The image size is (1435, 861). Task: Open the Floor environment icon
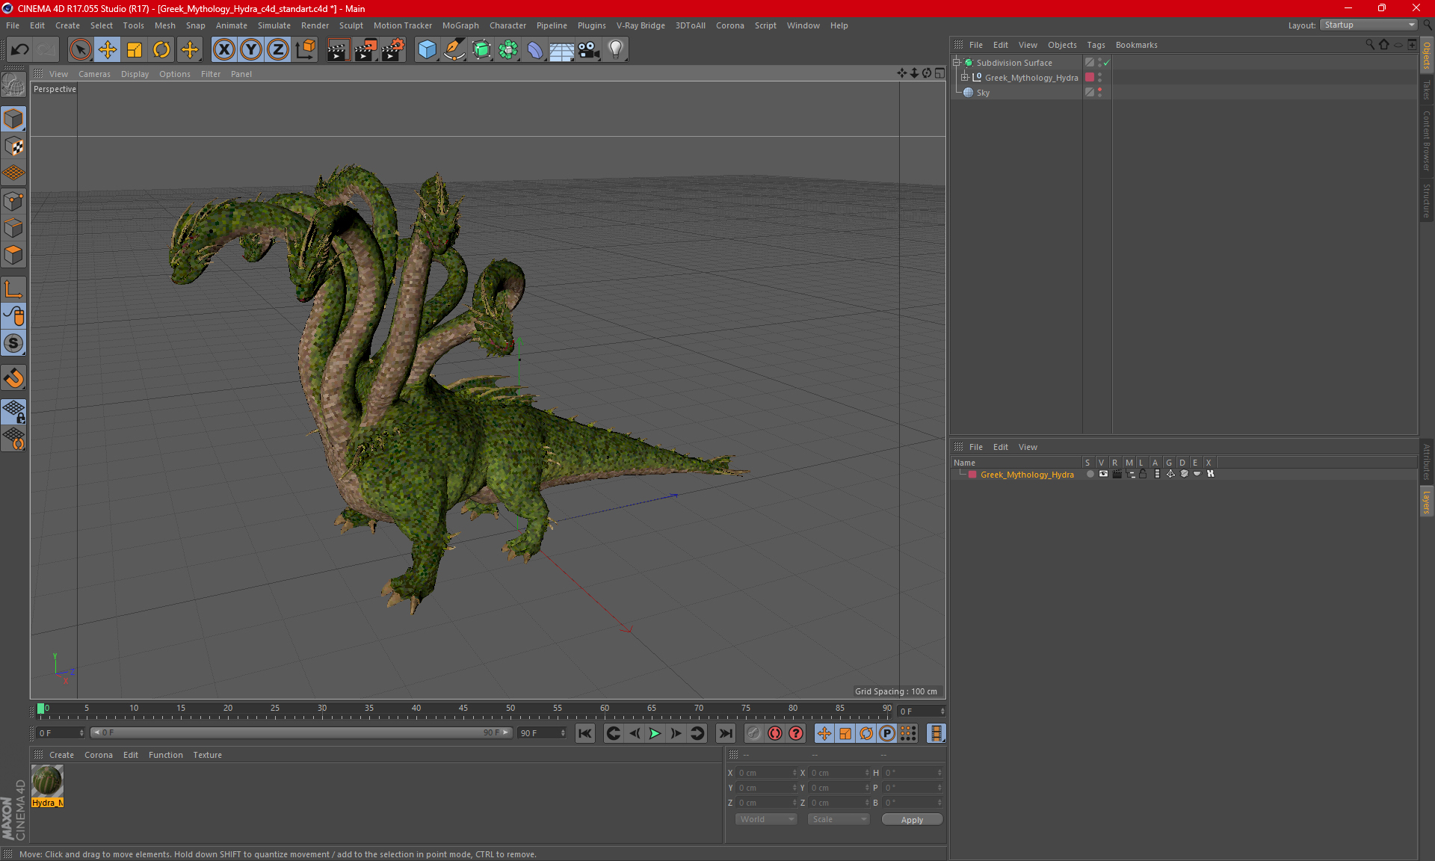coord(561,50)
